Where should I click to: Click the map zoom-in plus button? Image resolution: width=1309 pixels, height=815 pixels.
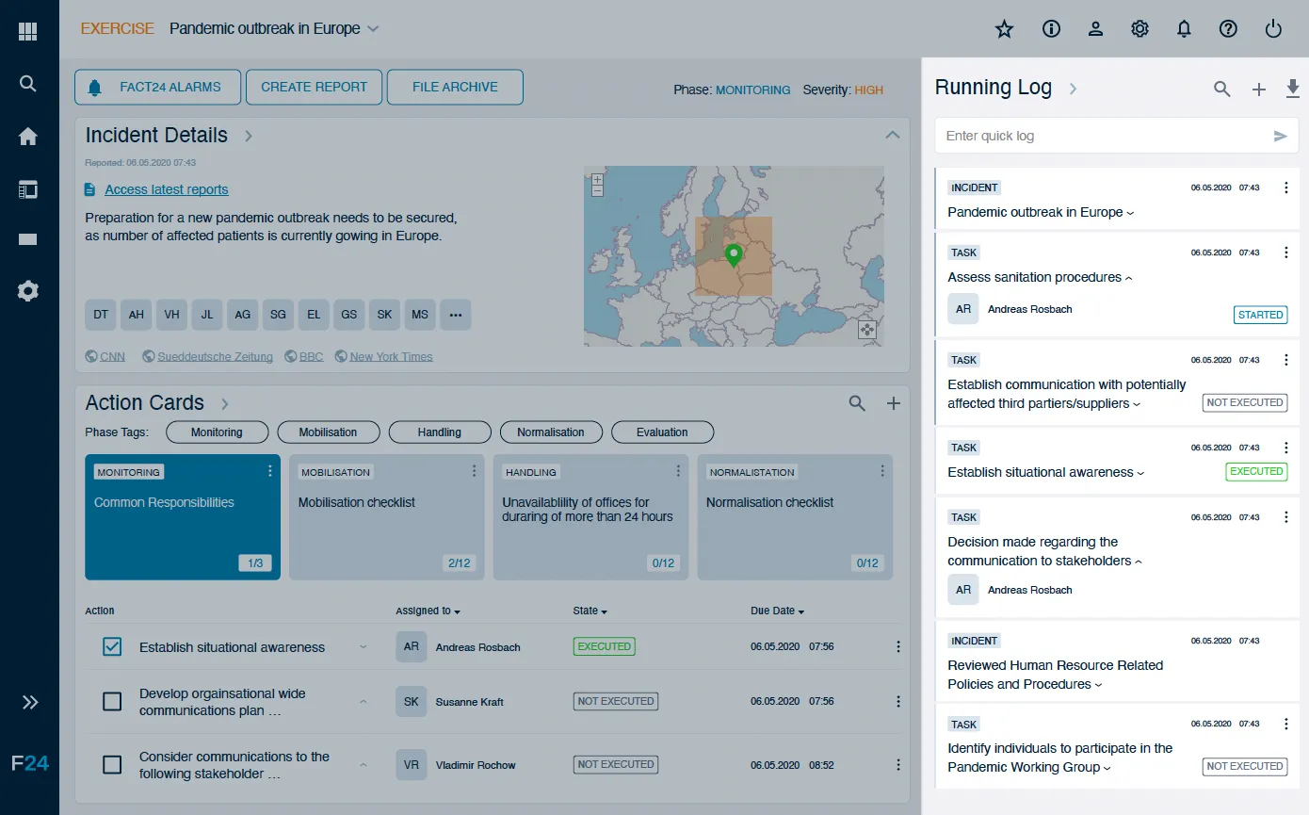[x=597, y=179]
